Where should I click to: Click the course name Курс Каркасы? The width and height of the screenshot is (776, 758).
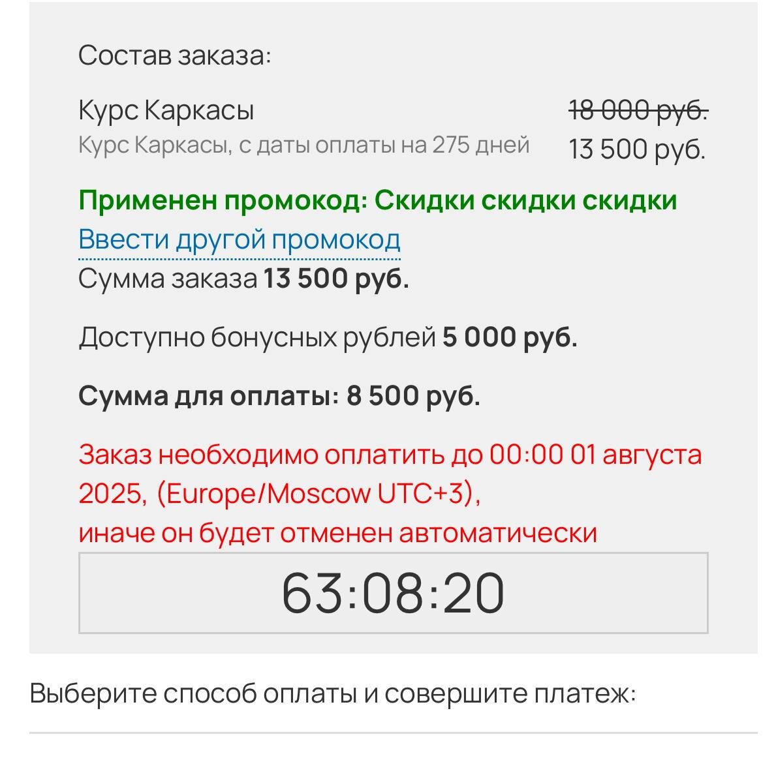click(x=167, y=110)
